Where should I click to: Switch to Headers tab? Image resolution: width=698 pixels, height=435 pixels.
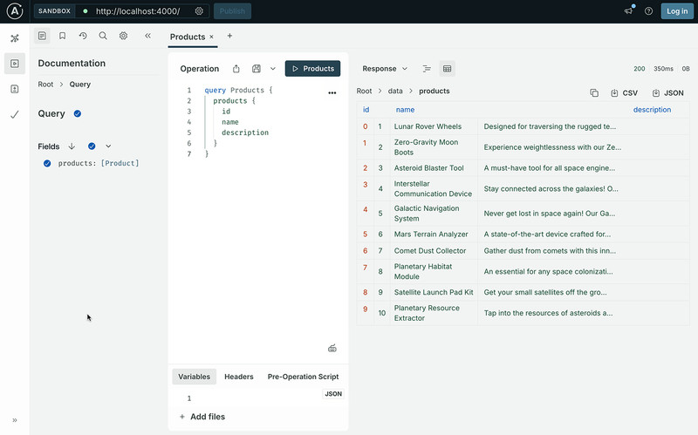(x=238, y=377)
